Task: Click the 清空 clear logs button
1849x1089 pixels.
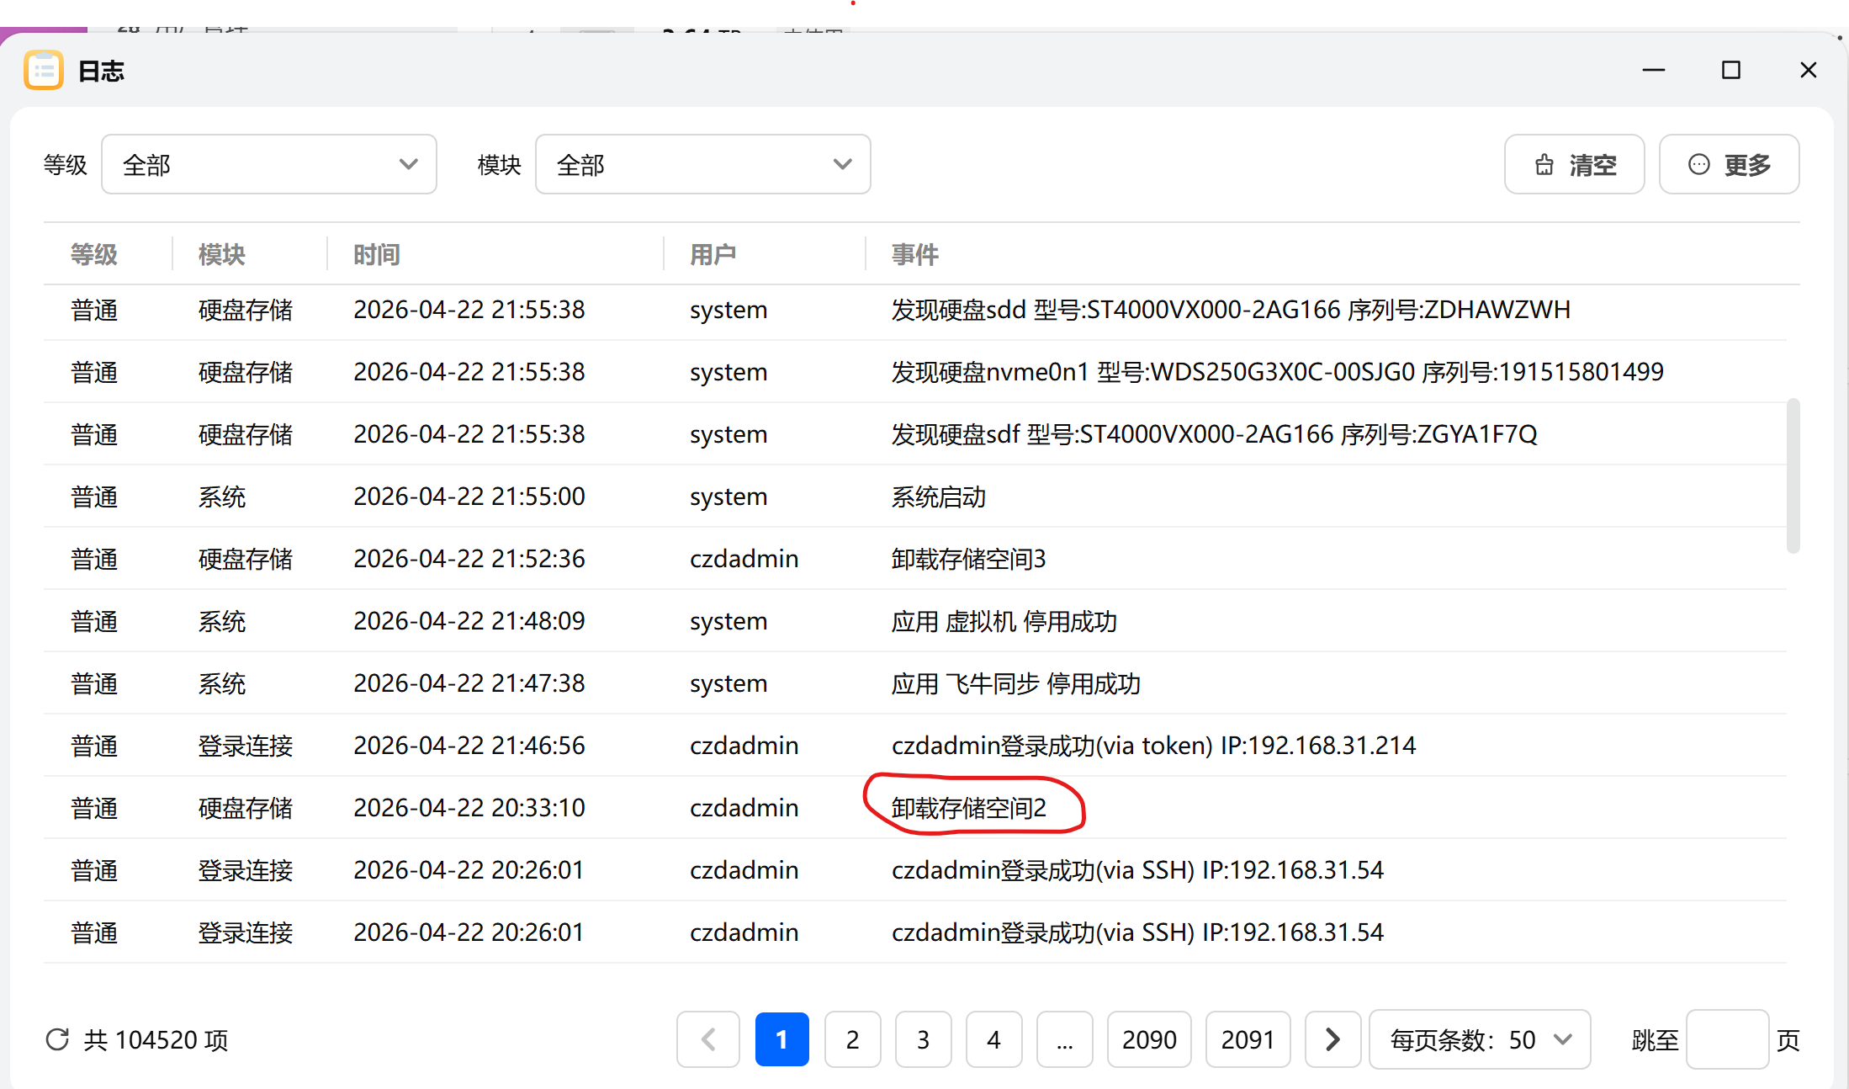Action: pyautogui.click(x=1574, y=164)
